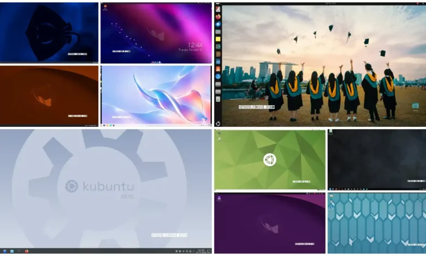Open the Kubuntu application launcher in taskbar
Viewport: 426px width, 256px height.
pos(4,251)
